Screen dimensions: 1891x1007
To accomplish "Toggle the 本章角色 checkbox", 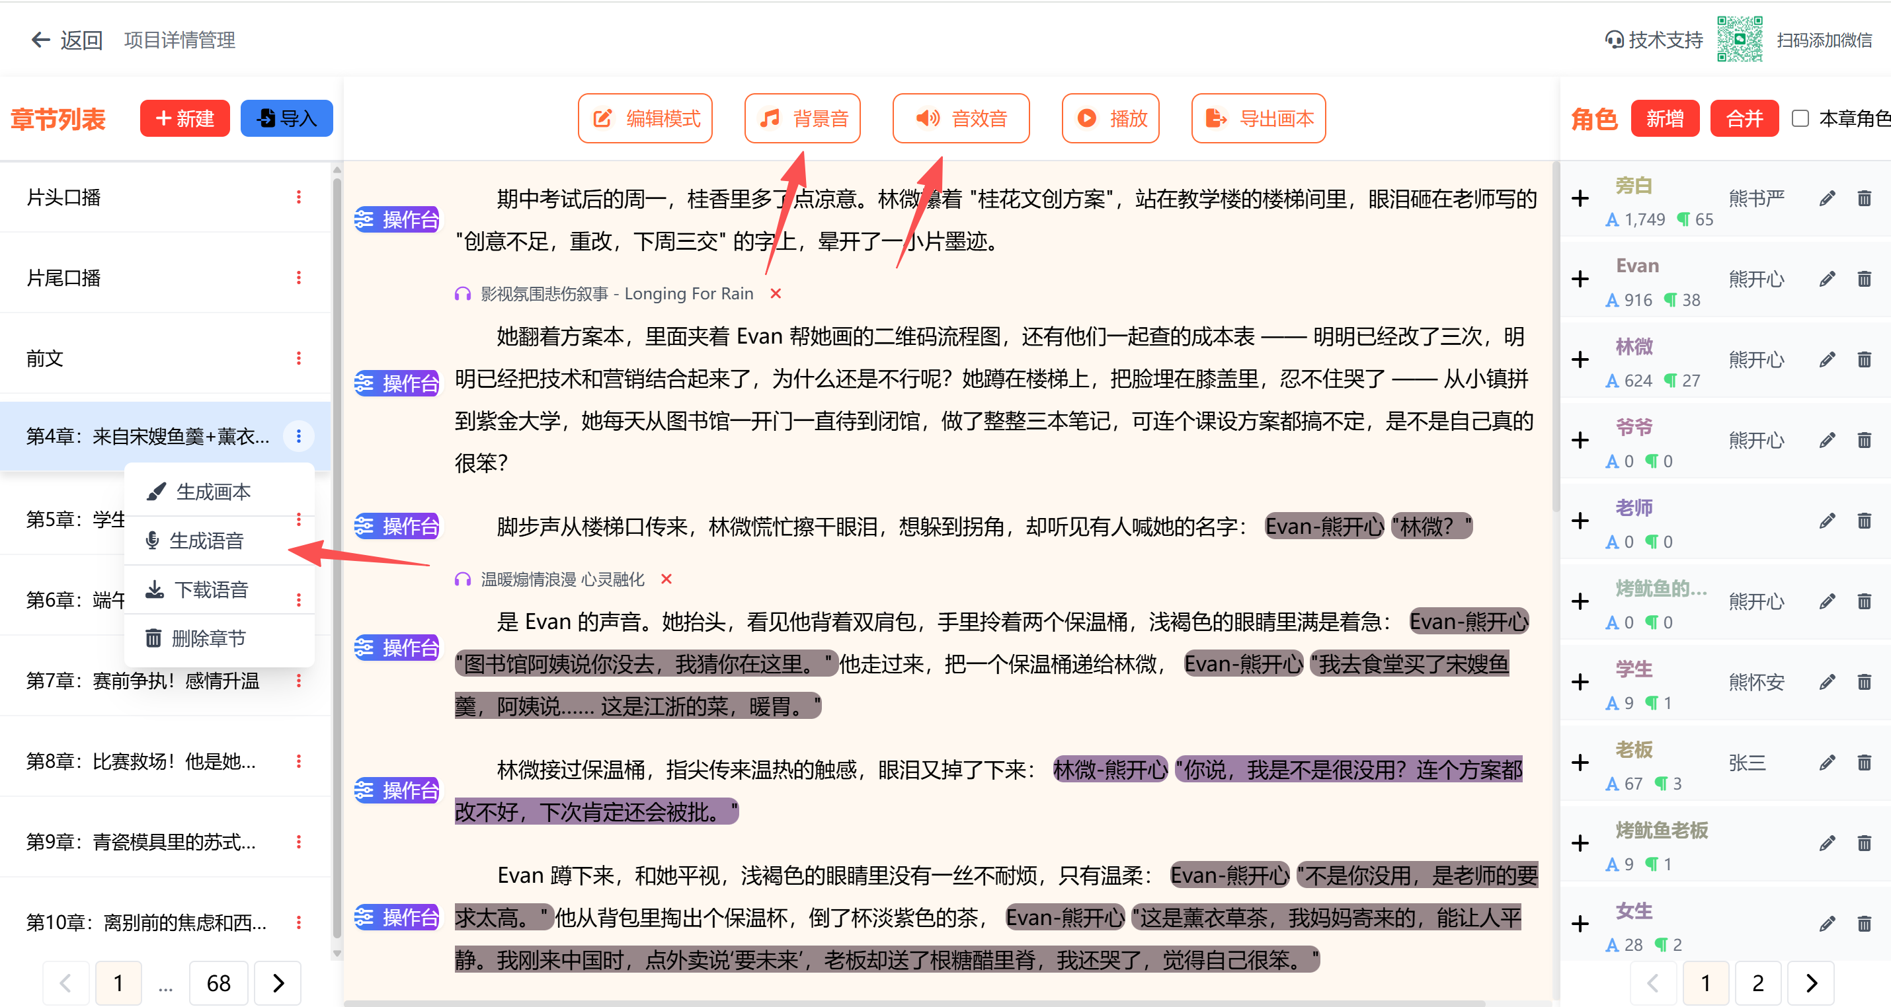I will (1800, 119).
